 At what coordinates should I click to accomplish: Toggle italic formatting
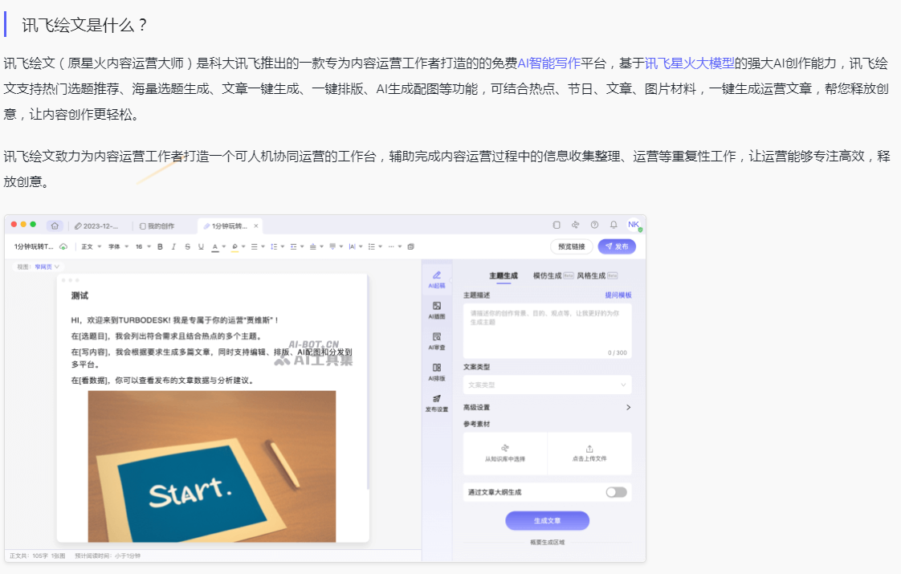click(x=173, y=246)
